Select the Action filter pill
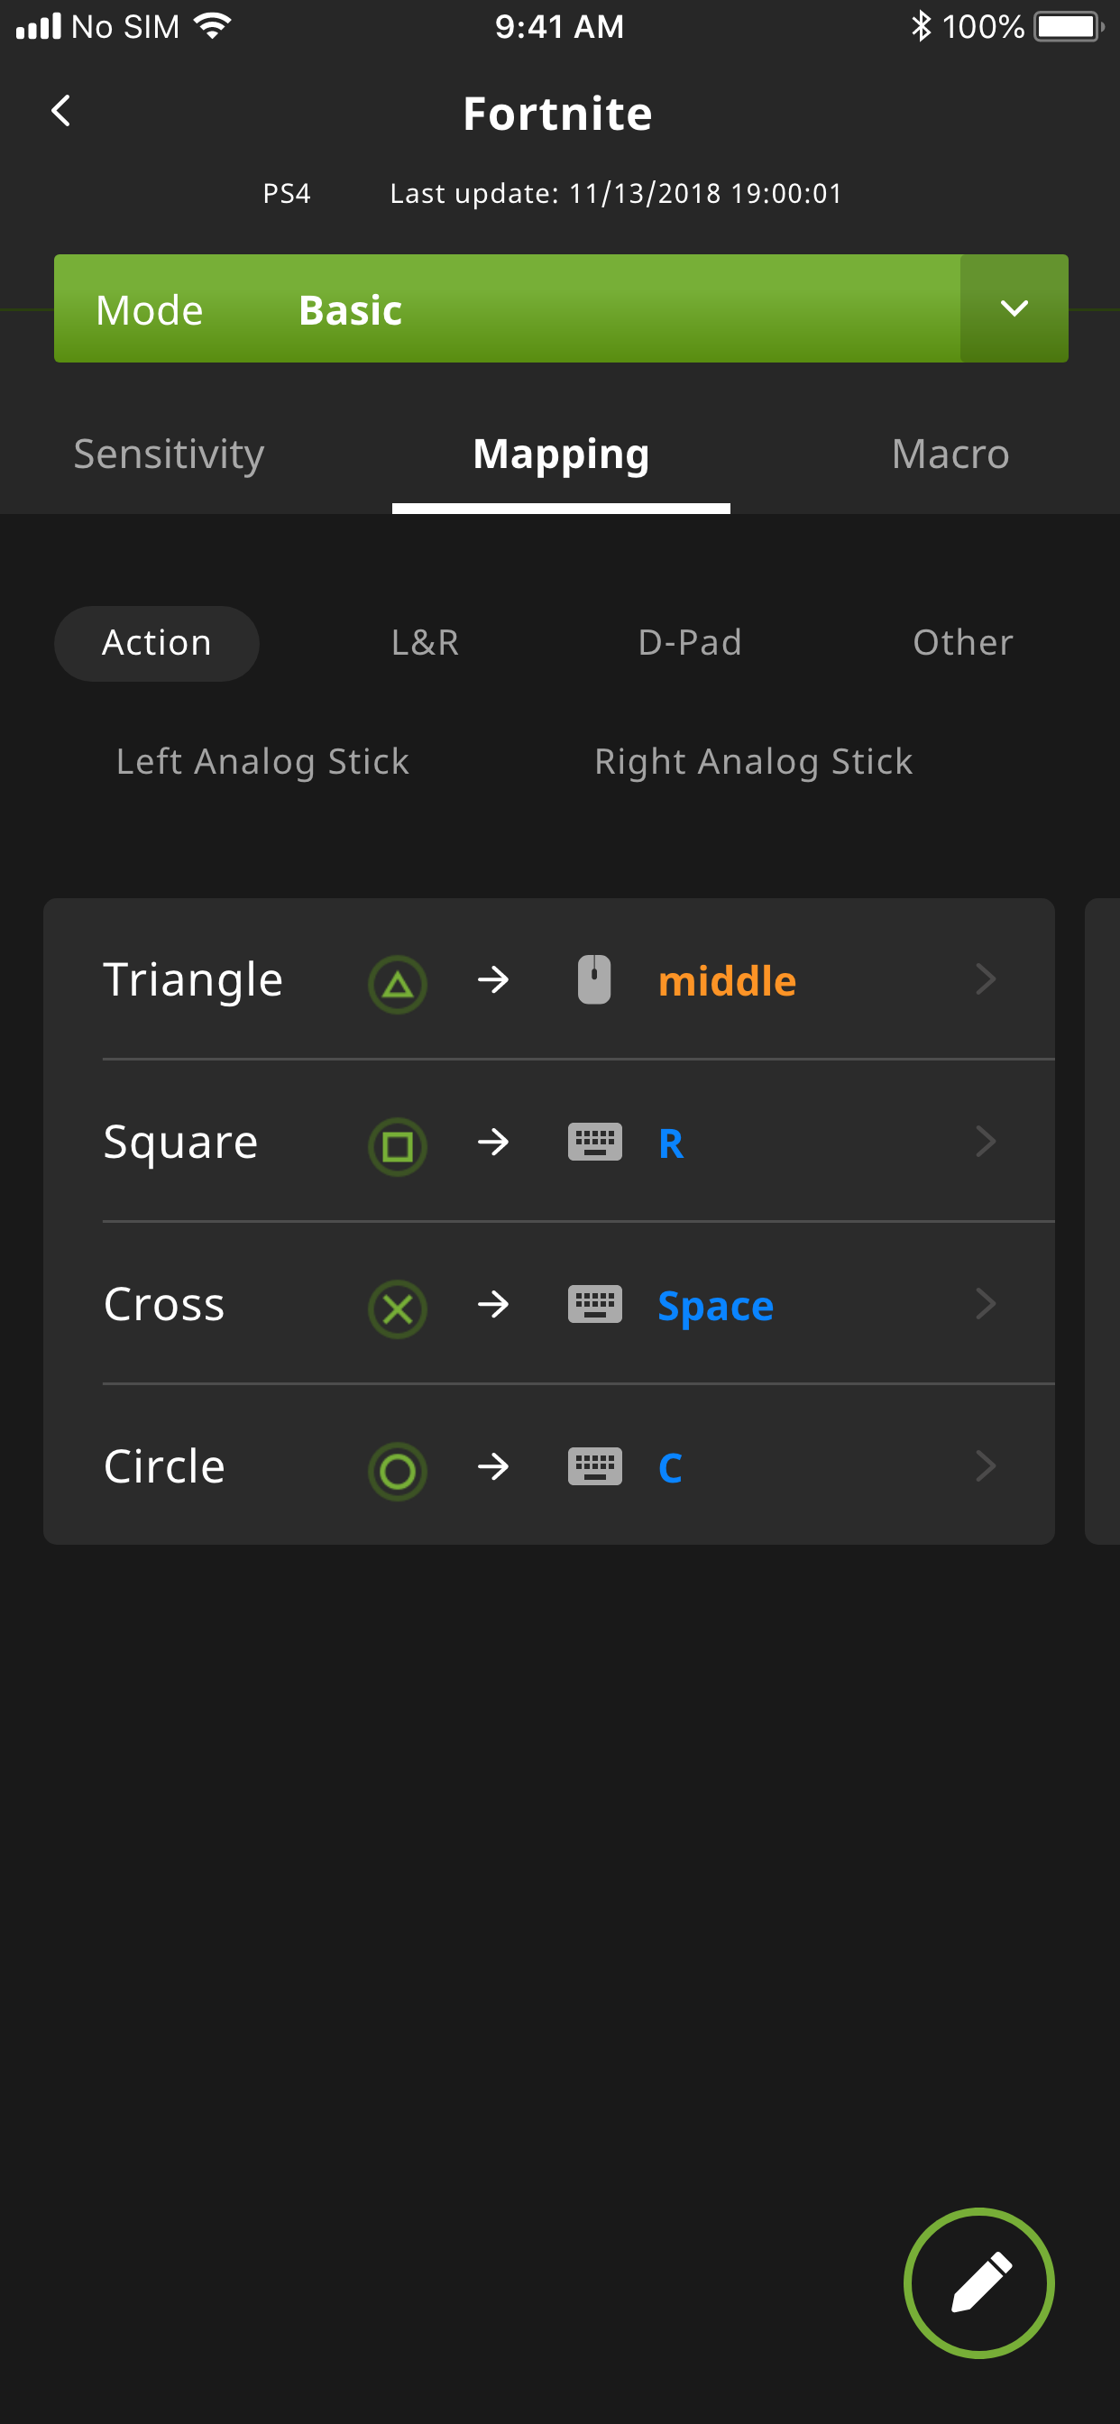This screenshot has width=1120, height=2424. coord(156,643)
